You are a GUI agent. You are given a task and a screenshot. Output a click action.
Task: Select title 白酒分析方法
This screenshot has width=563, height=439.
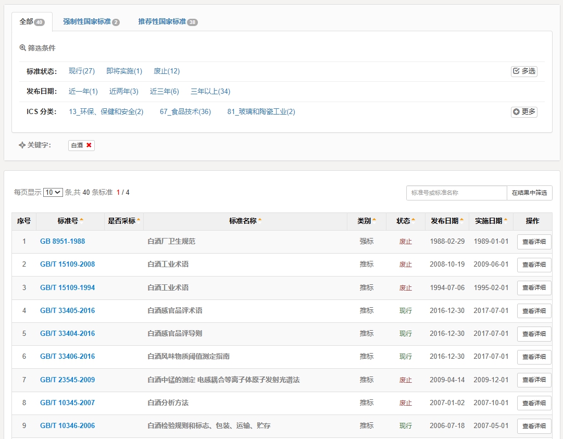point(168,403)
